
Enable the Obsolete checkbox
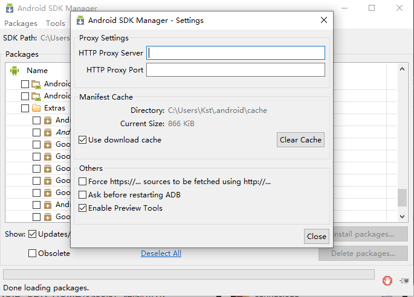32,253
